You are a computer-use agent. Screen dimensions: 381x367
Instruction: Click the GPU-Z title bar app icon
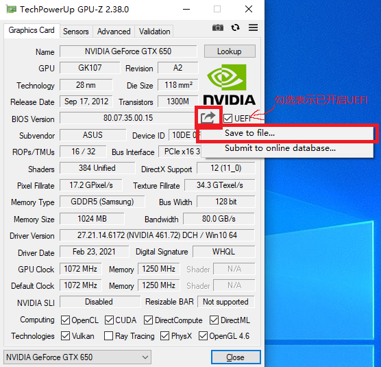11,9
